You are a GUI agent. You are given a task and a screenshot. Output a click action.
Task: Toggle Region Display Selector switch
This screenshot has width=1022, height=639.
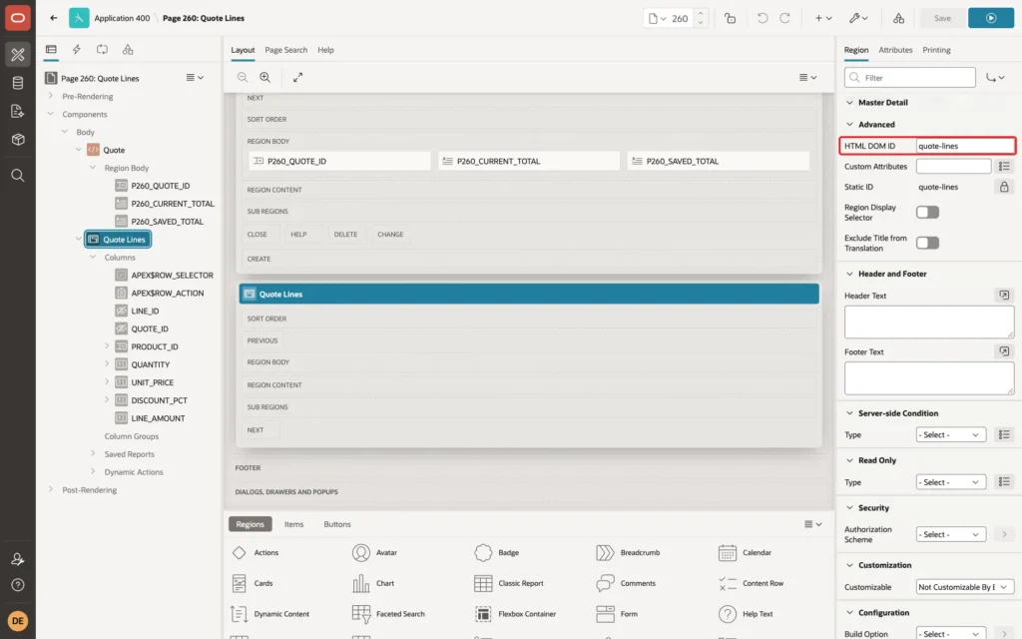[x=927, y=212]
